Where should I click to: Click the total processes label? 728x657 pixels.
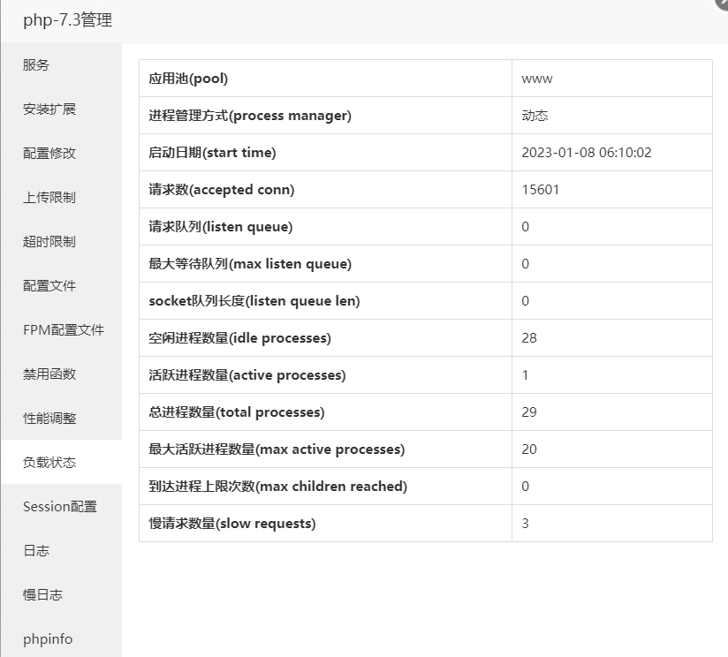236,412
